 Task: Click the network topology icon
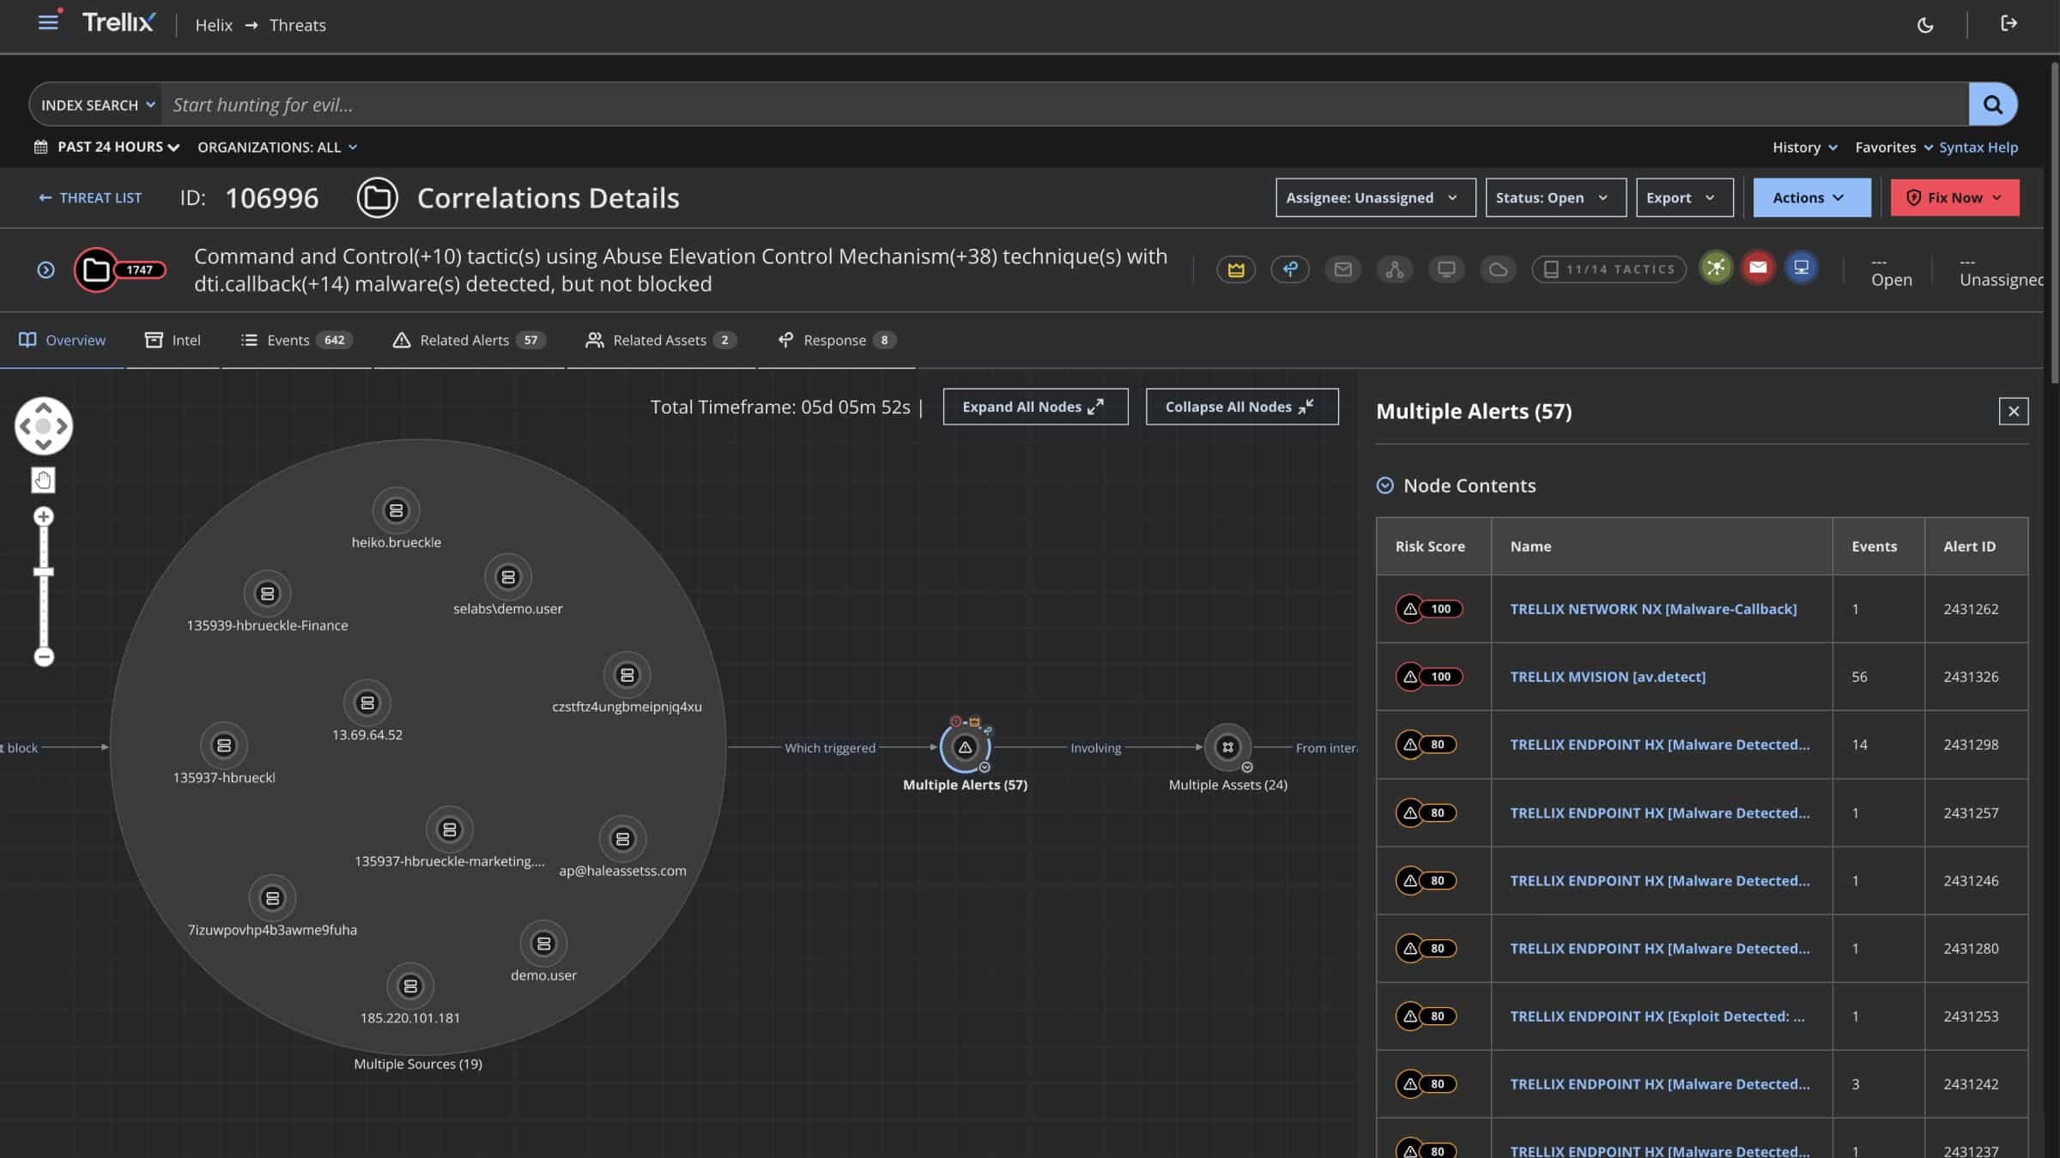coord(1395,269)
